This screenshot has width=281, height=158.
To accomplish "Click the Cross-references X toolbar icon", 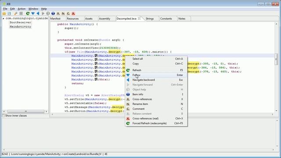I will 58,14.
